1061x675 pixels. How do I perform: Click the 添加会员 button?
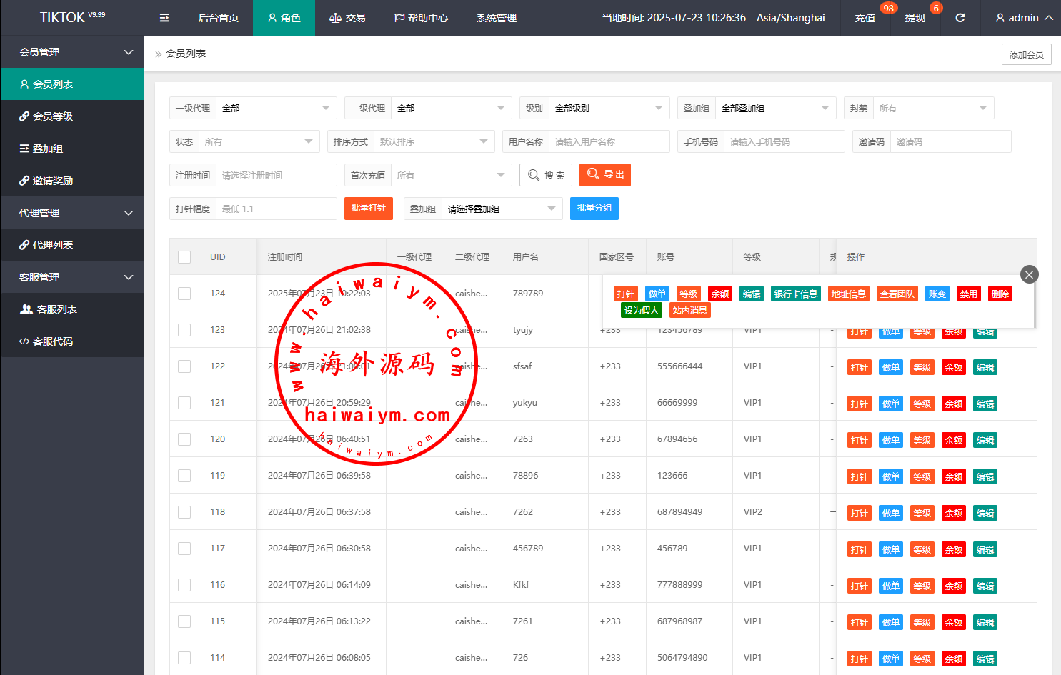(1026, 54)
